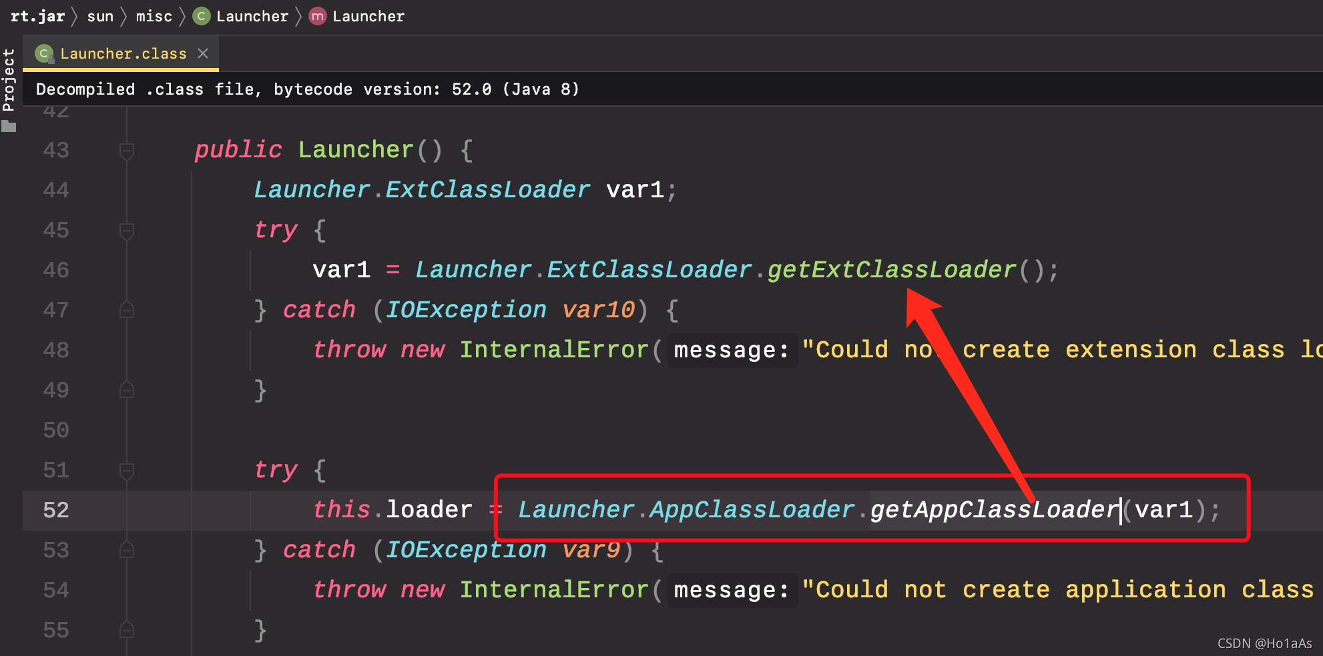Viewport: 1323px width, 656px height.
Task: Toggle fold end marker at line 49
Action: point(127,390)
